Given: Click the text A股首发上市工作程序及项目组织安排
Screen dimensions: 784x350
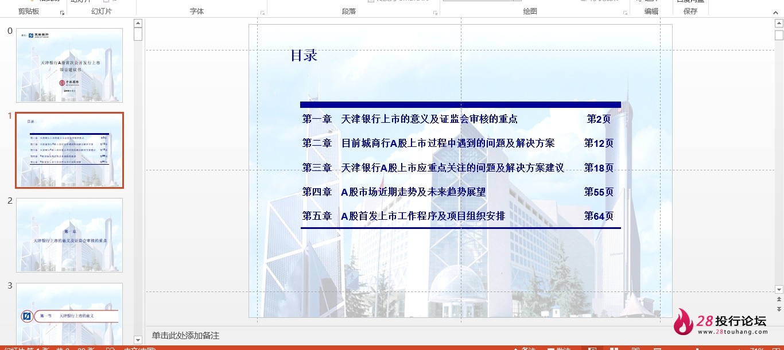Looking at the screenshot, I should click(x=424, y=216).
